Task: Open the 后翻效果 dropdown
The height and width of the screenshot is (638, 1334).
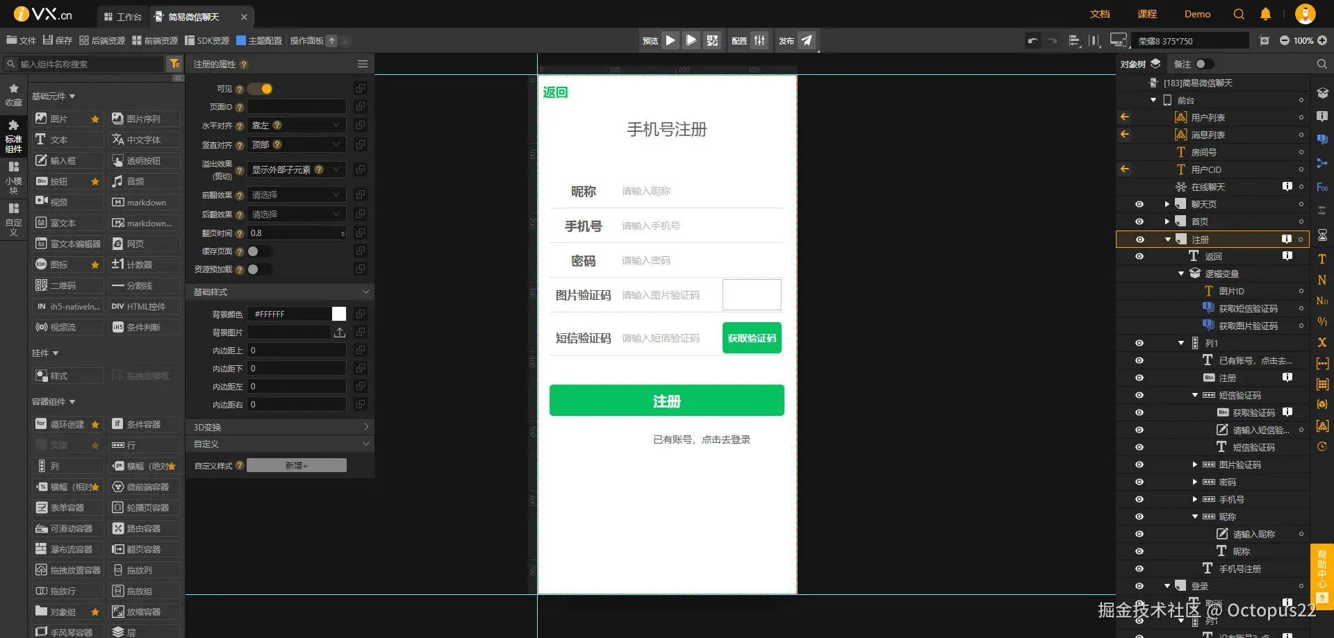Action: (297, 215)
